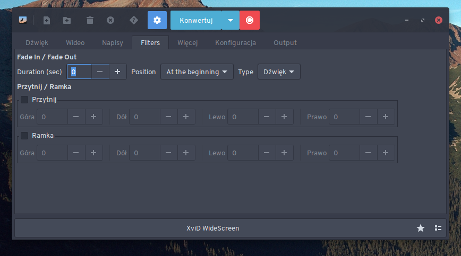Click the Ramka Góra value field
Viewport: 461px width, 256px height.
53,153
